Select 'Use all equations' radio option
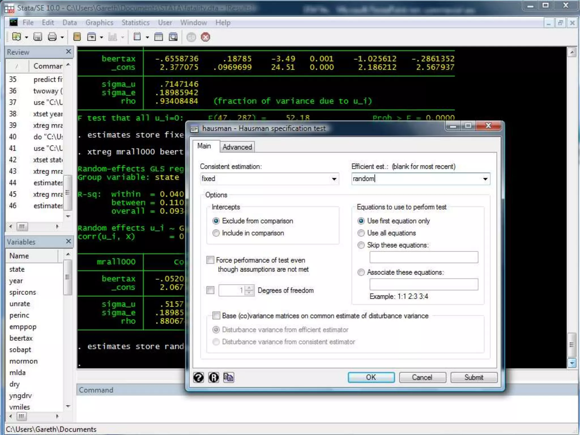This screenshot has height=435, width=580. point(361,233)
